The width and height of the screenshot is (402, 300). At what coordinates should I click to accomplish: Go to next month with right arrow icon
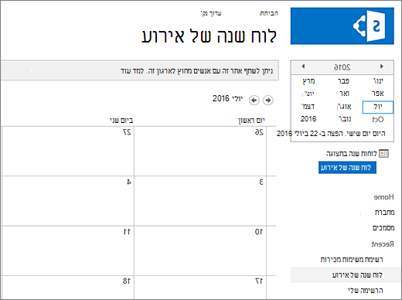[268, 100]
